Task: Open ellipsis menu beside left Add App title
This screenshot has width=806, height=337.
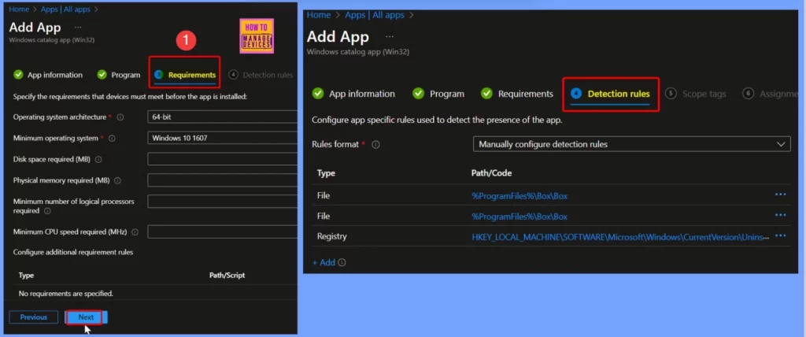Action: (78, 27)
